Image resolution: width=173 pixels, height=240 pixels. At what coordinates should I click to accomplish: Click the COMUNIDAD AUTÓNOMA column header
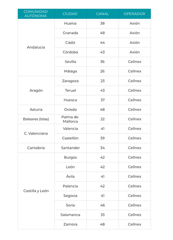click(x=36, y=14)
